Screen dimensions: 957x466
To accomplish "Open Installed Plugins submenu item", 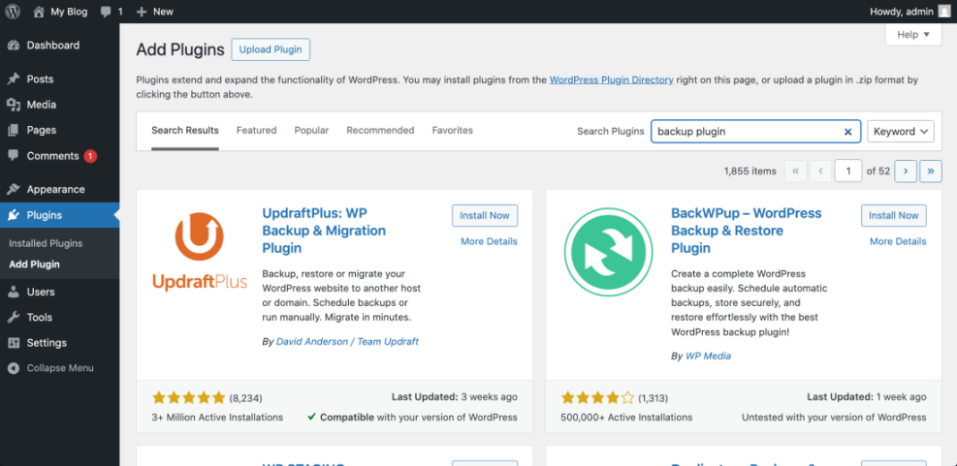I will coord(46,243).
